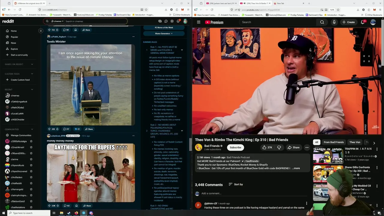Click the Reddit create post plus icon
Screen dimensions: 384x216
(x=172, y=21)
